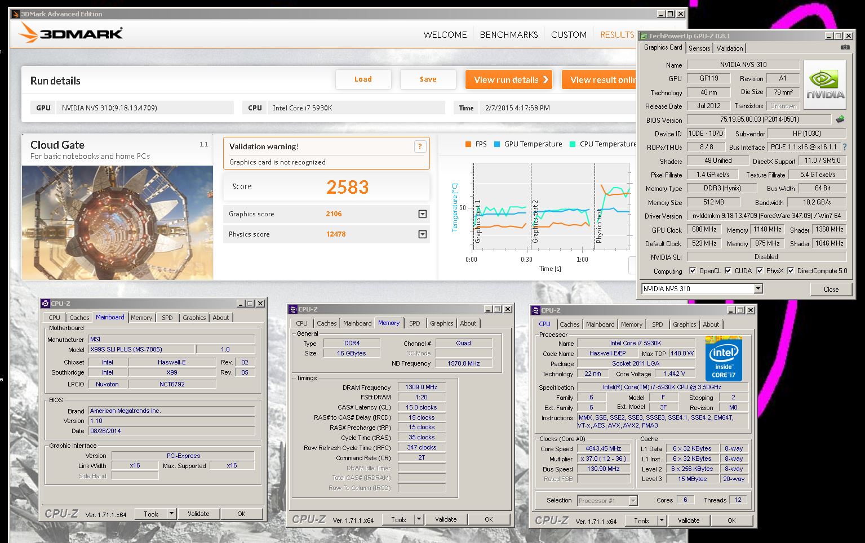
Task: Click the CPU-Z Mainboard window title icon
Action: click(46, 303)
